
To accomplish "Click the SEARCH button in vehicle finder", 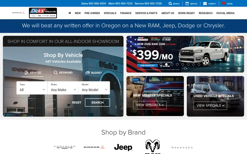I will click(97, 102).
